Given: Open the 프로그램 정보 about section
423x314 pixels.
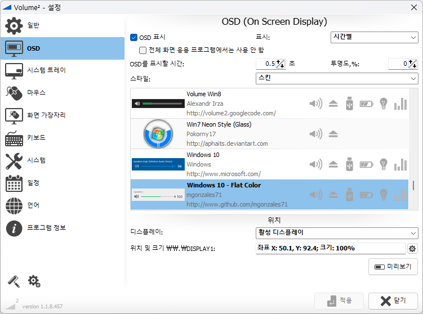Looking at the screenshot, I should tap(63, 228).
